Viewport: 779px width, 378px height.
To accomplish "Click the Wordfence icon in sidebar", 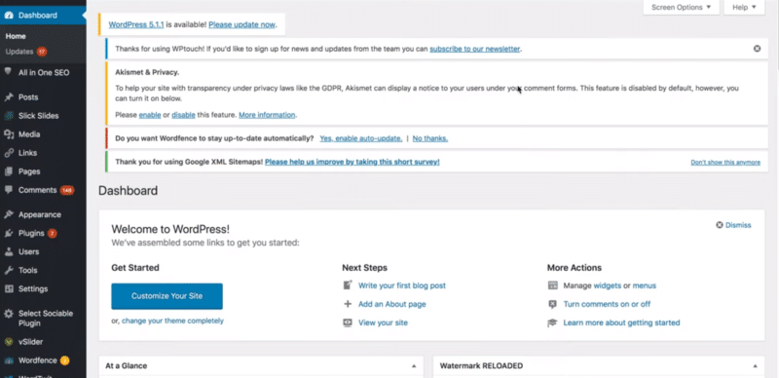I will [9, 360].
